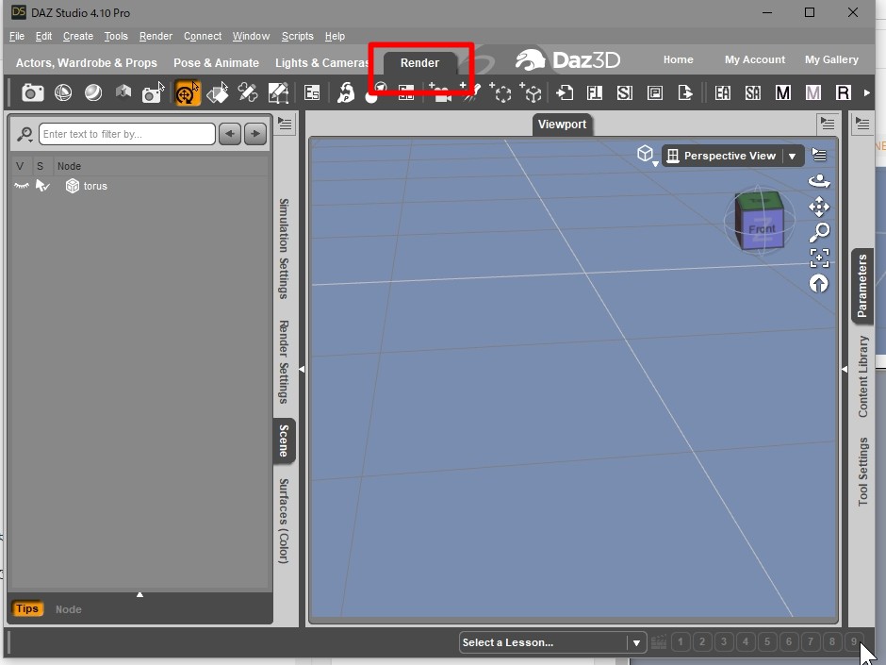
Task: Click the create new primitive cube icon
Action: tap(531, 92)
